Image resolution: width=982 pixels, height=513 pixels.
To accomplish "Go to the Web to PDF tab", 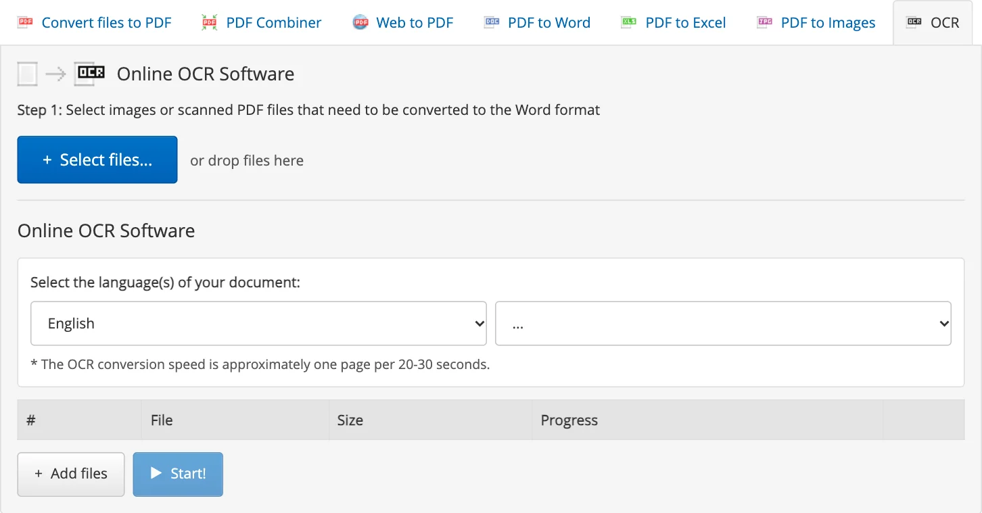I will click(x=415, y=22).
